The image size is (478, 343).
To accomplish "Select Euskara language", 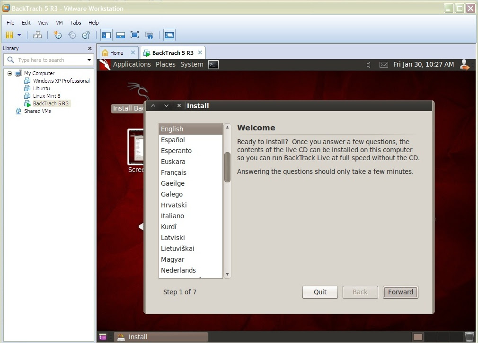I will (x=191, y=162).
